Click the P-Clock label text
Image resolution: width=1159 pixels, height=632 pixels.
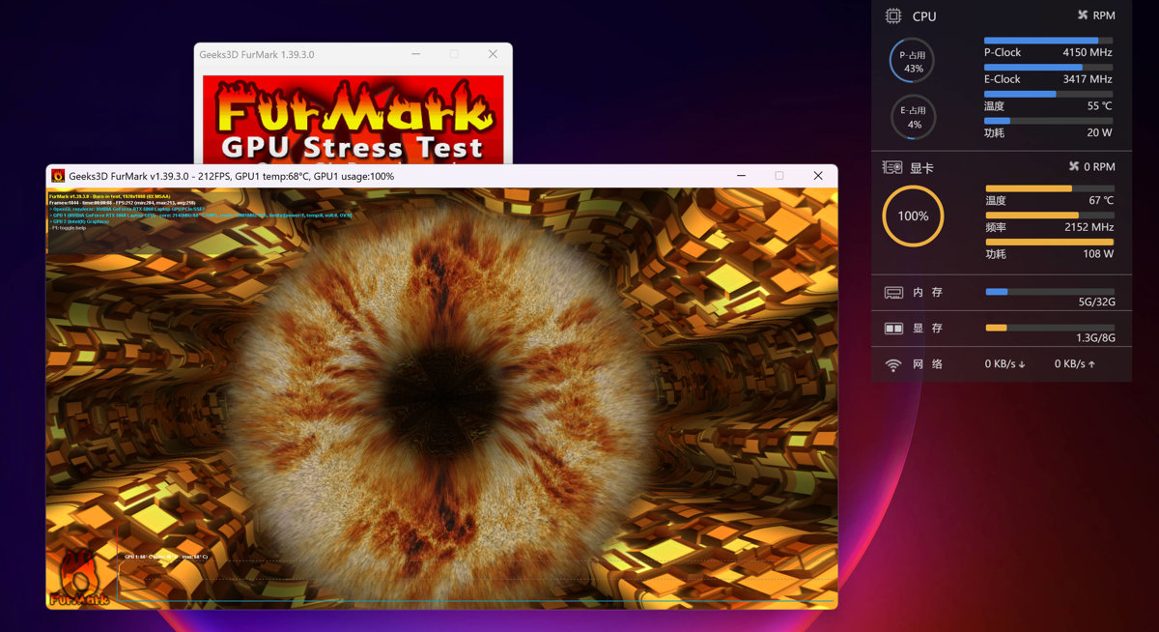pos(1003,52)
